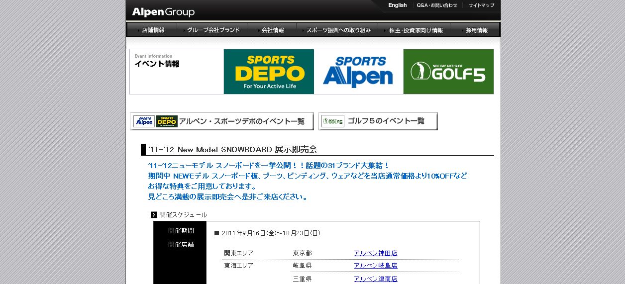Open グループ会社ブランド menu
The height and width of the screenshot is (284, 625).
click(x=213, y=30)
